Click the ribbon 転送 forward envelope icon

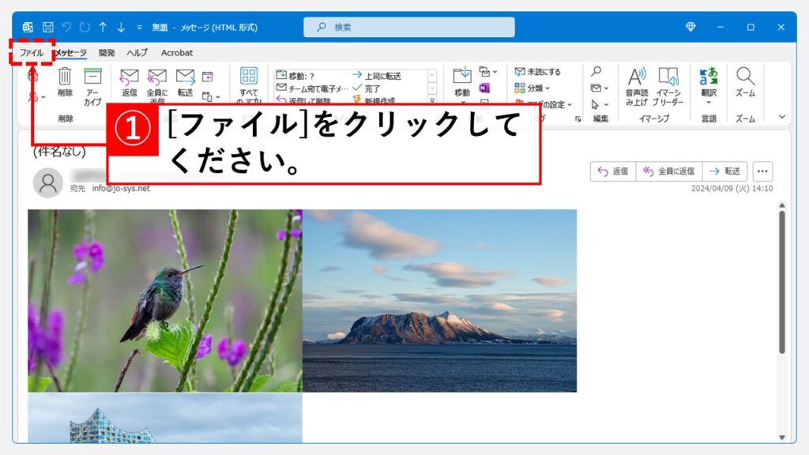tap(185, 77)
